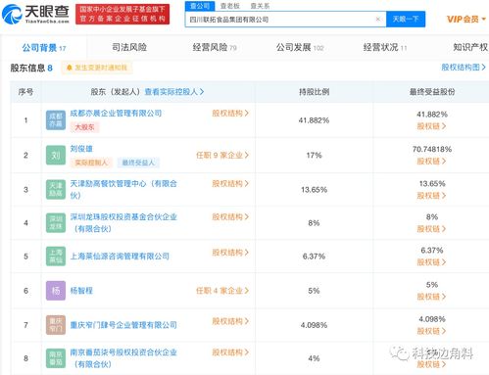The height and width of the screenshot is (375, 489).
Task: Select the 查公司 search mode tab
Action: (x=200, y=6)
